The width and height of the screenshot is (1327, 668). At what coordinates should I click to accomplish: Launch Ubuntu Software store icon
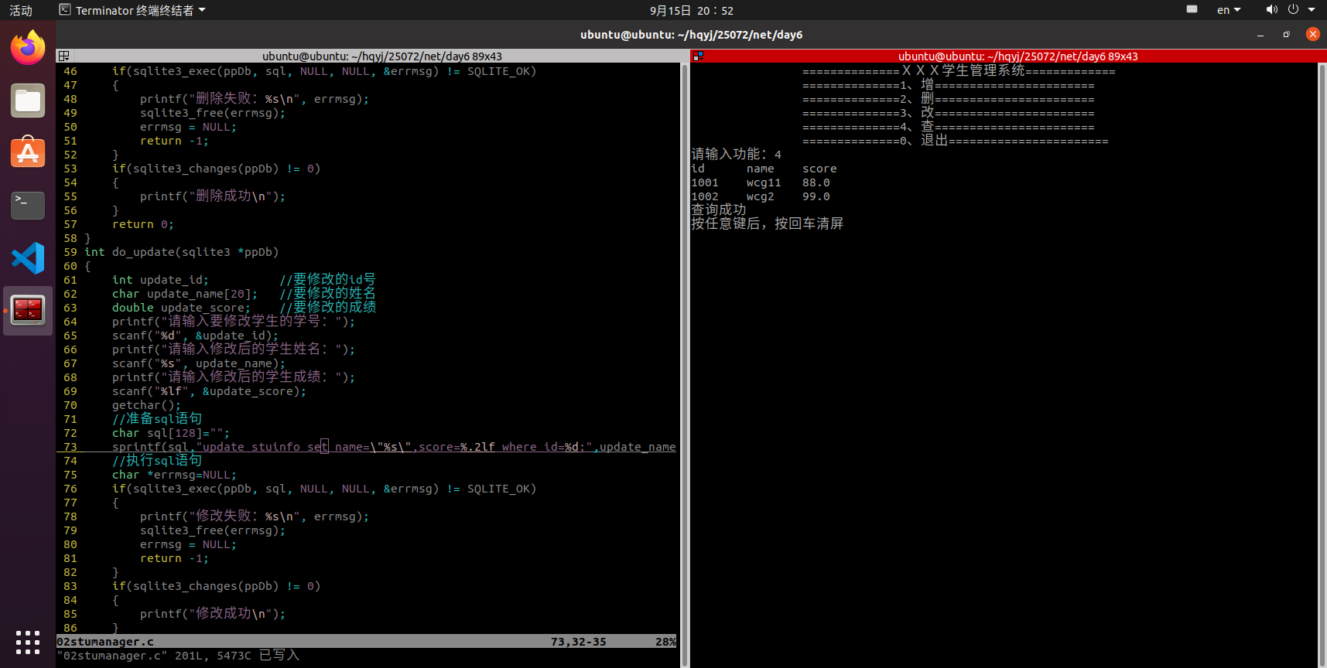coord(28,152)
